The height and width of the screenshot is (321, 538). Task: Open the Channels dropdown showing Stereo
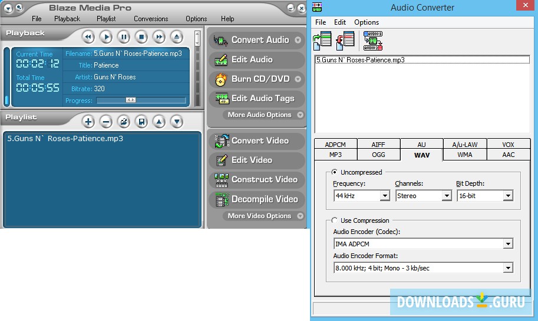pyautogui.click(x=424, y=196)
